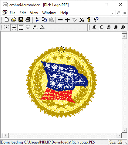This screenshot has height=145, width=128.
Task: Open the Window menu
Action: pos(49,13)
